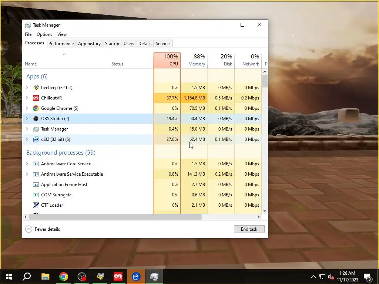Open the notification center icon
379x284 pixels.
pos(367,277)
